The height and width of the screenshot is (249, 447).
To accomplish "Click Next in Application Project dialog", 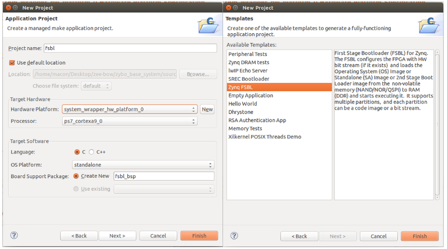I will click(x=118, y=236).
